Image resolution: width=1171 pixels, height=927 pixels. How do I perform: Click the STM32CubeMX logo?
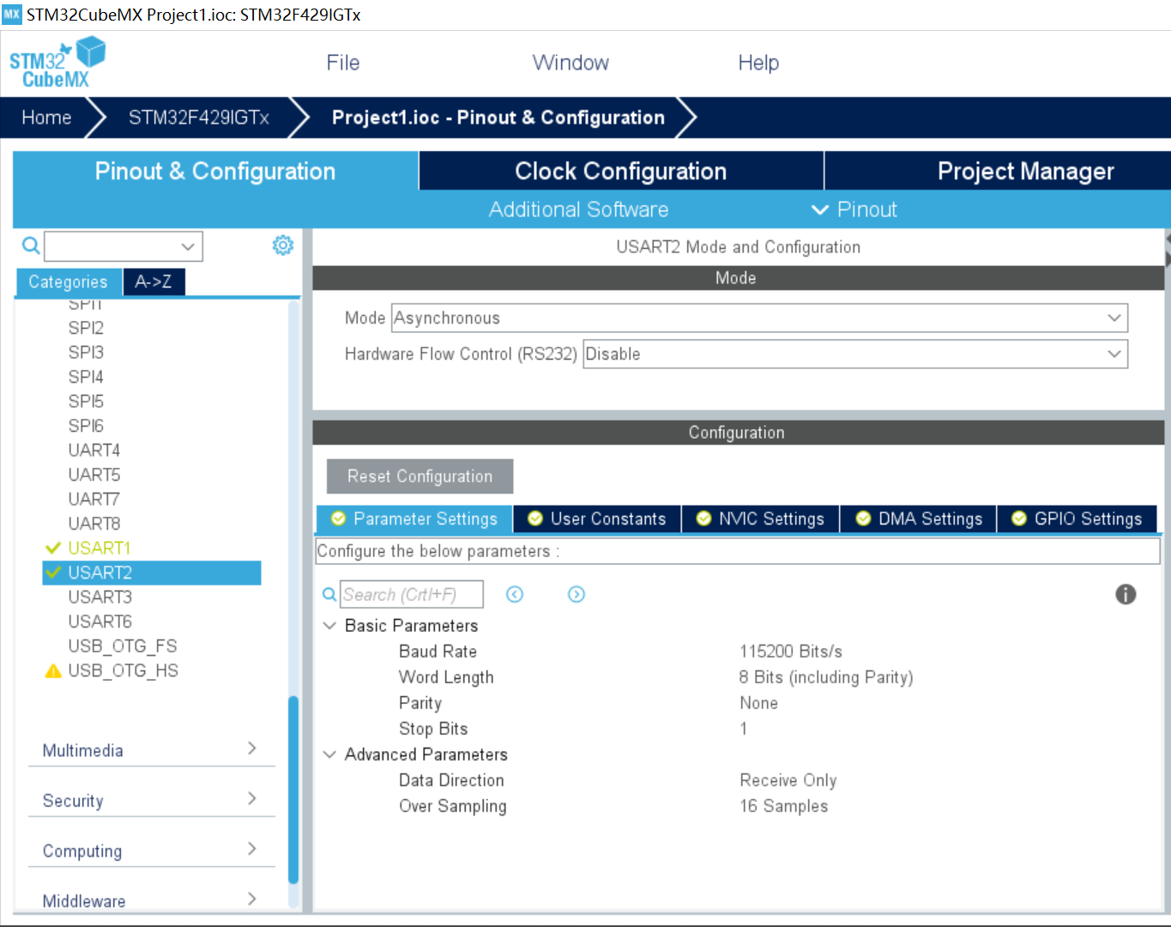[x=57, y=63]
